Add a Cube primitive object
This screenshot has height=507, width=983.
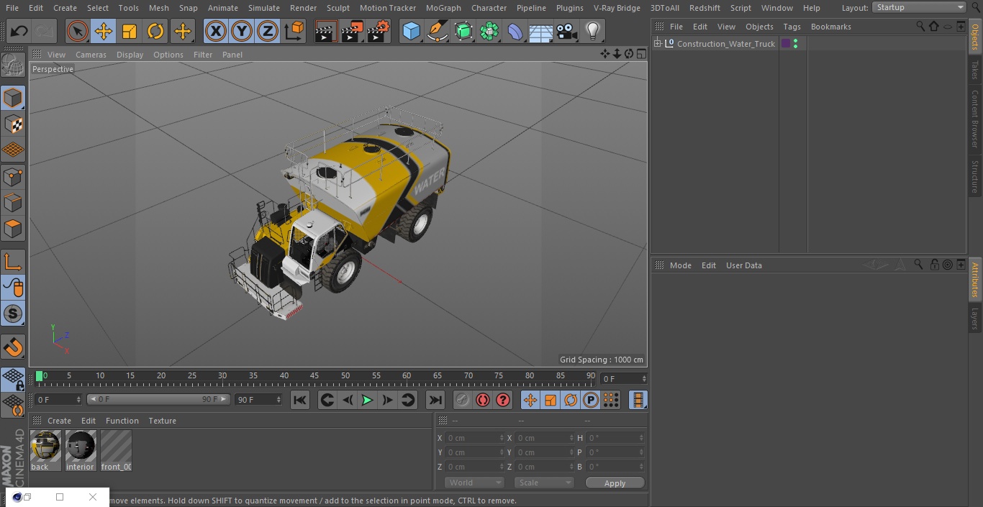coord(411,31)
